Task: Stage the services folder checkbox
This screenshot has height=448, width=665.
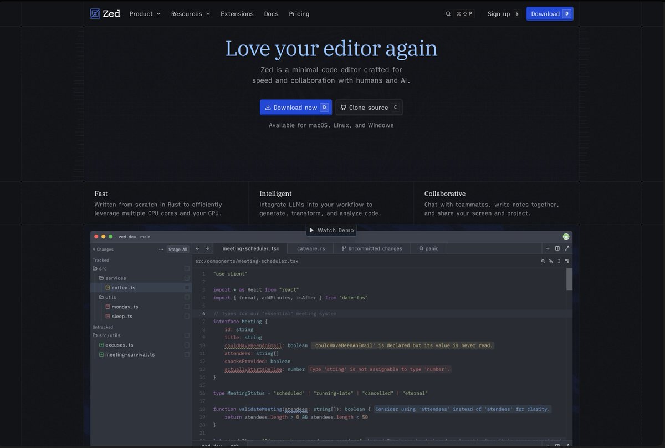Action: 187,278
